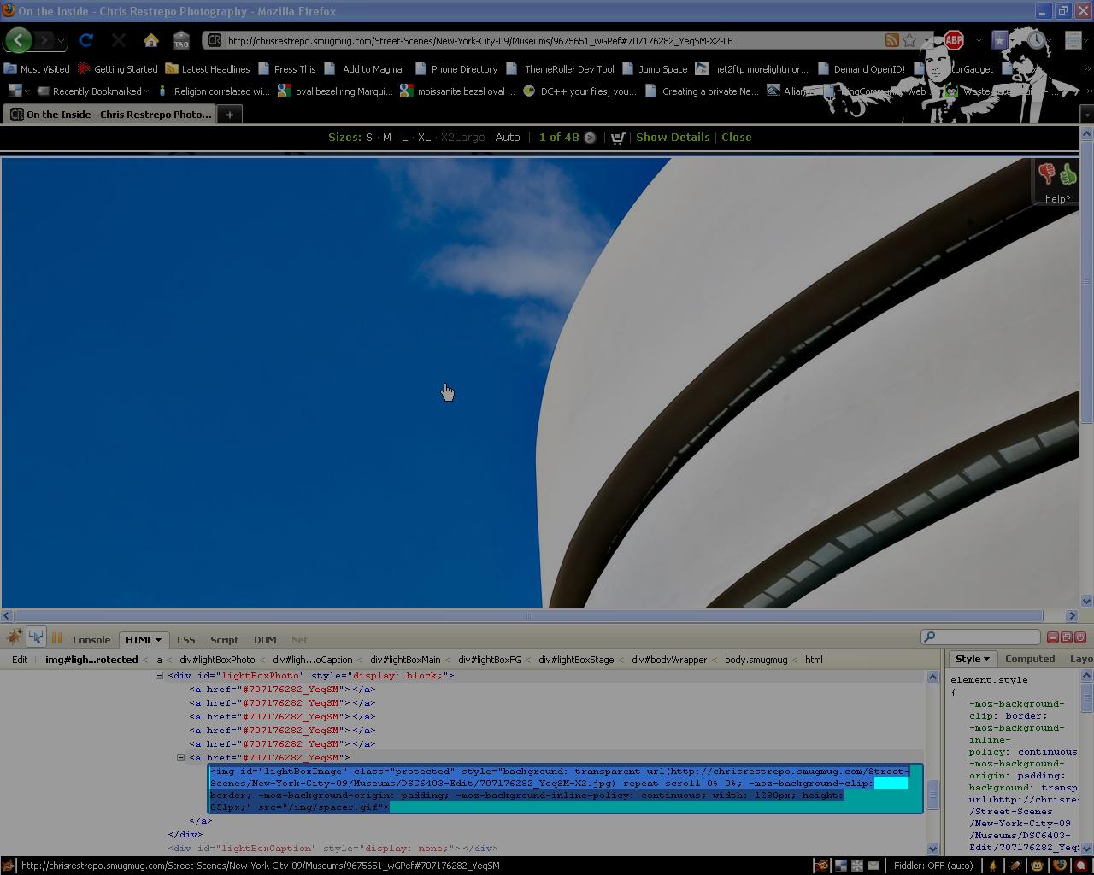
Task: Click the fish icon in the status bar
Action: pyautogui.click(x=822, y=866)
